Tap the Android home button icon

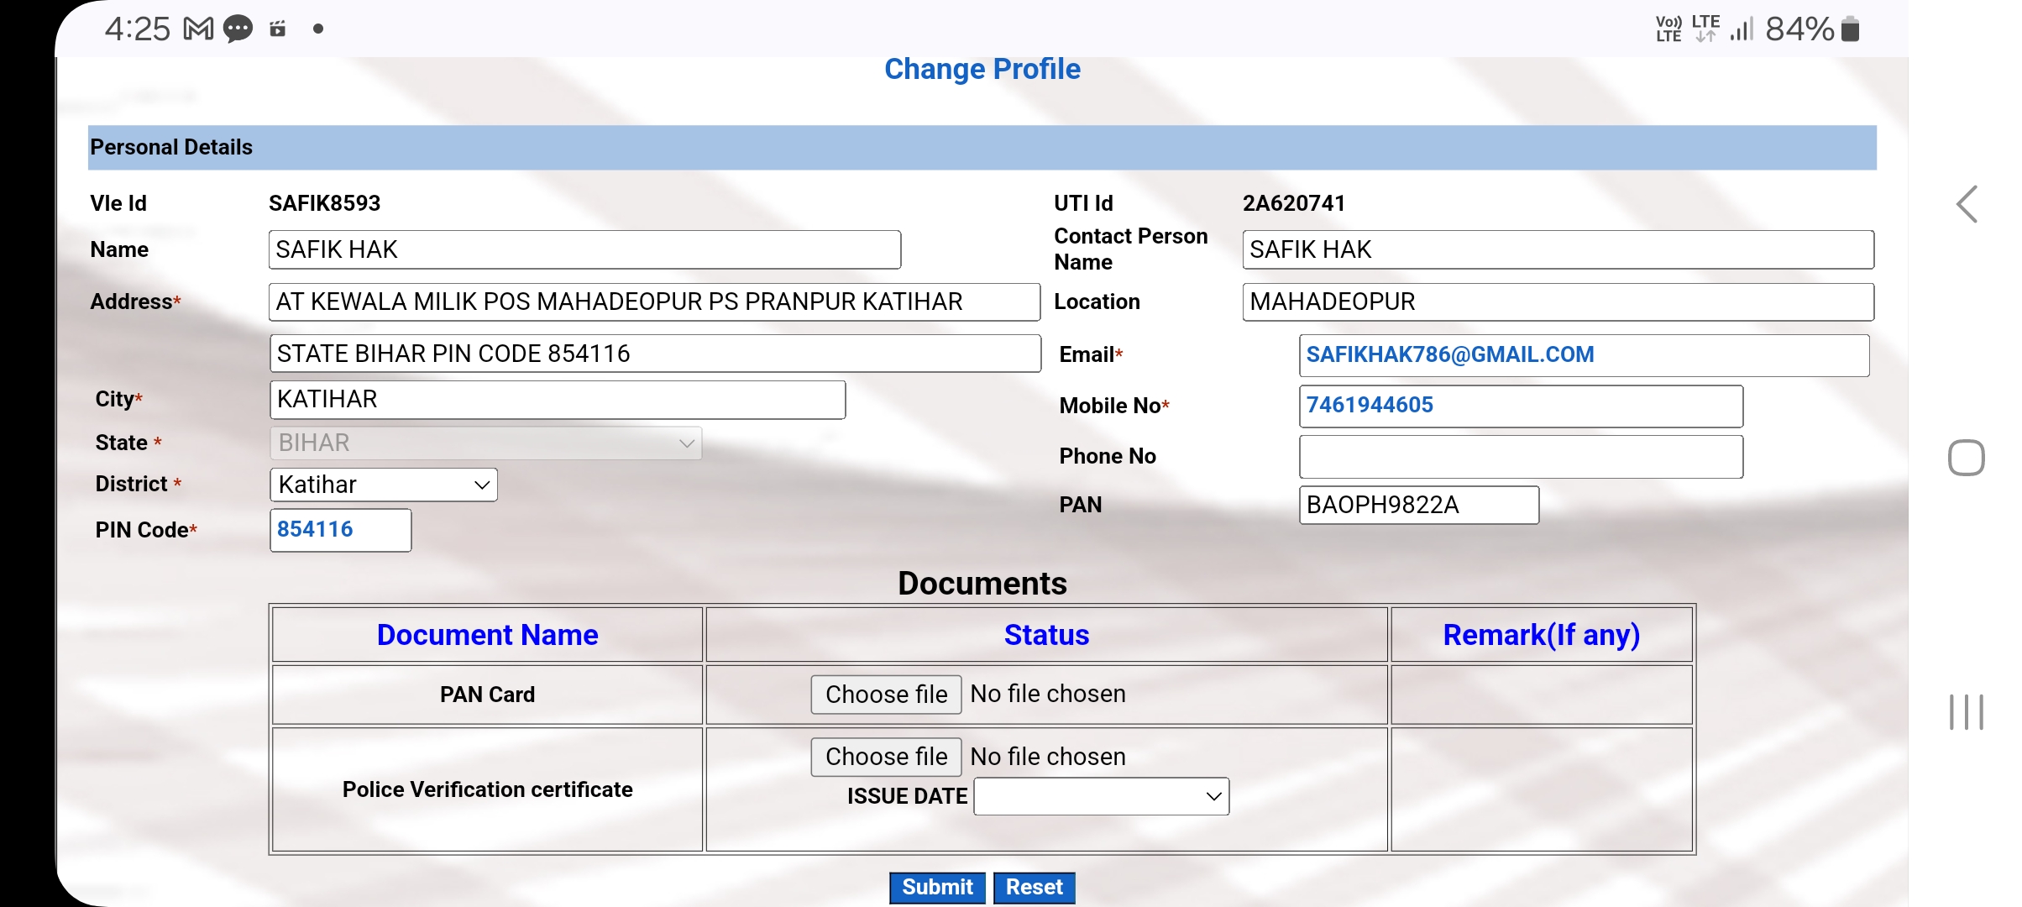coord(1966,458)
